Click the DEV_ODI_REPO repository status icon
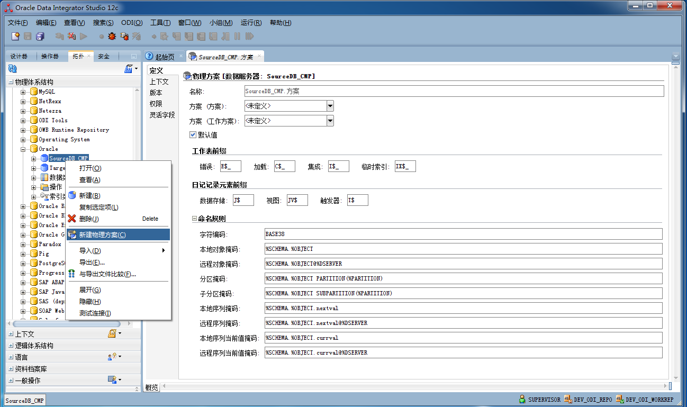687x407 pixels. 568,400
